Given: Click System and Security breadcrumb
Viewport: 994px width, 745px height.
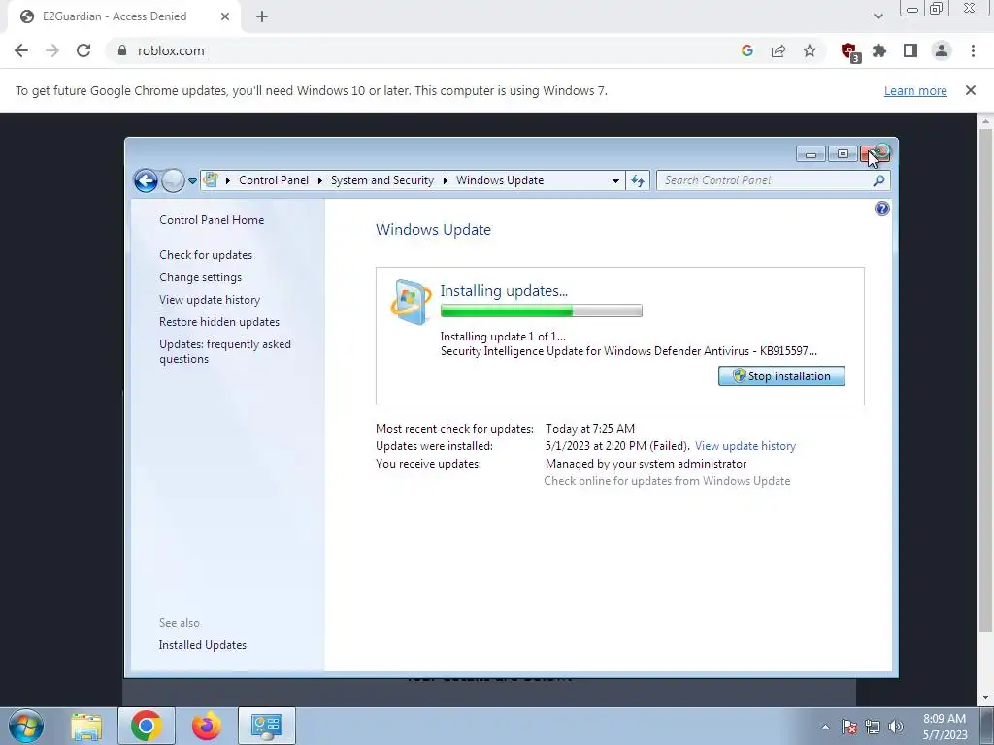Looking at the screenshot, I should click(382, 180).
